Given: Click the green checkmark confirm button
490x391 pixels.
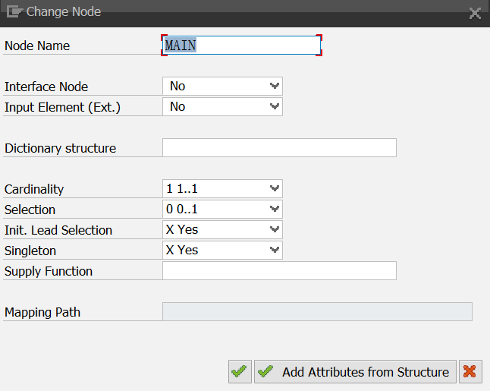Looking at the screenshot, I should pos(240,371).
